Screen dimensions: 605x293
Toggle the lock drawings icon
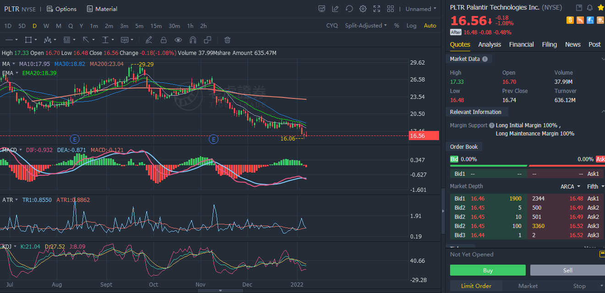[x=164, y=40]
